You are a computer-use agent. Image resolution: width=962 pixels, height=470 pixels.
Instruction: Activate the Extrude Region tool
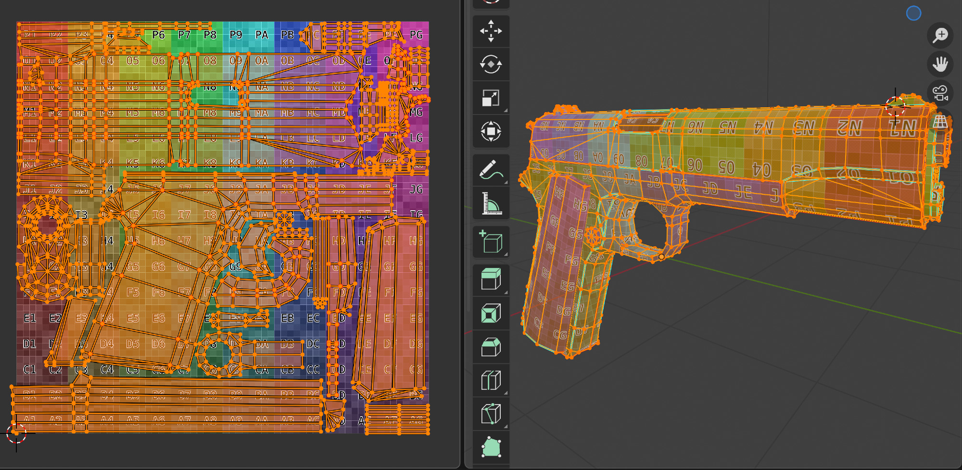pos(491,279)
